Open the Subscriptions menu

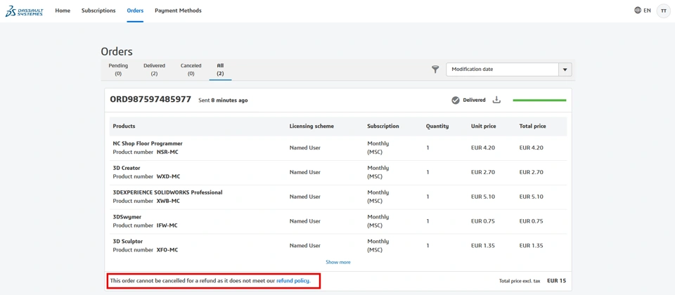[98, 11]
